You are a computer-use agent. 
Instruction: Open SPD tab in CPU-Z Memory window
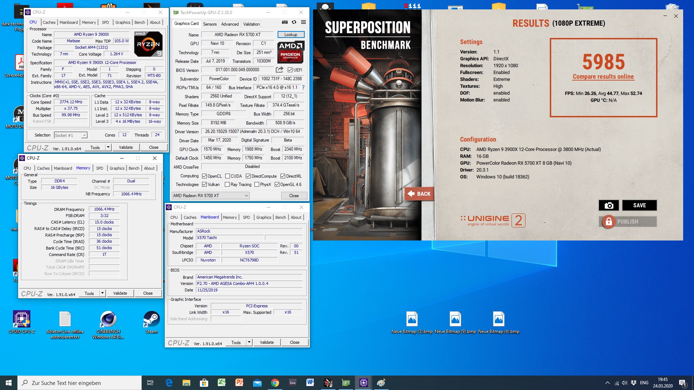click(99, 168)
